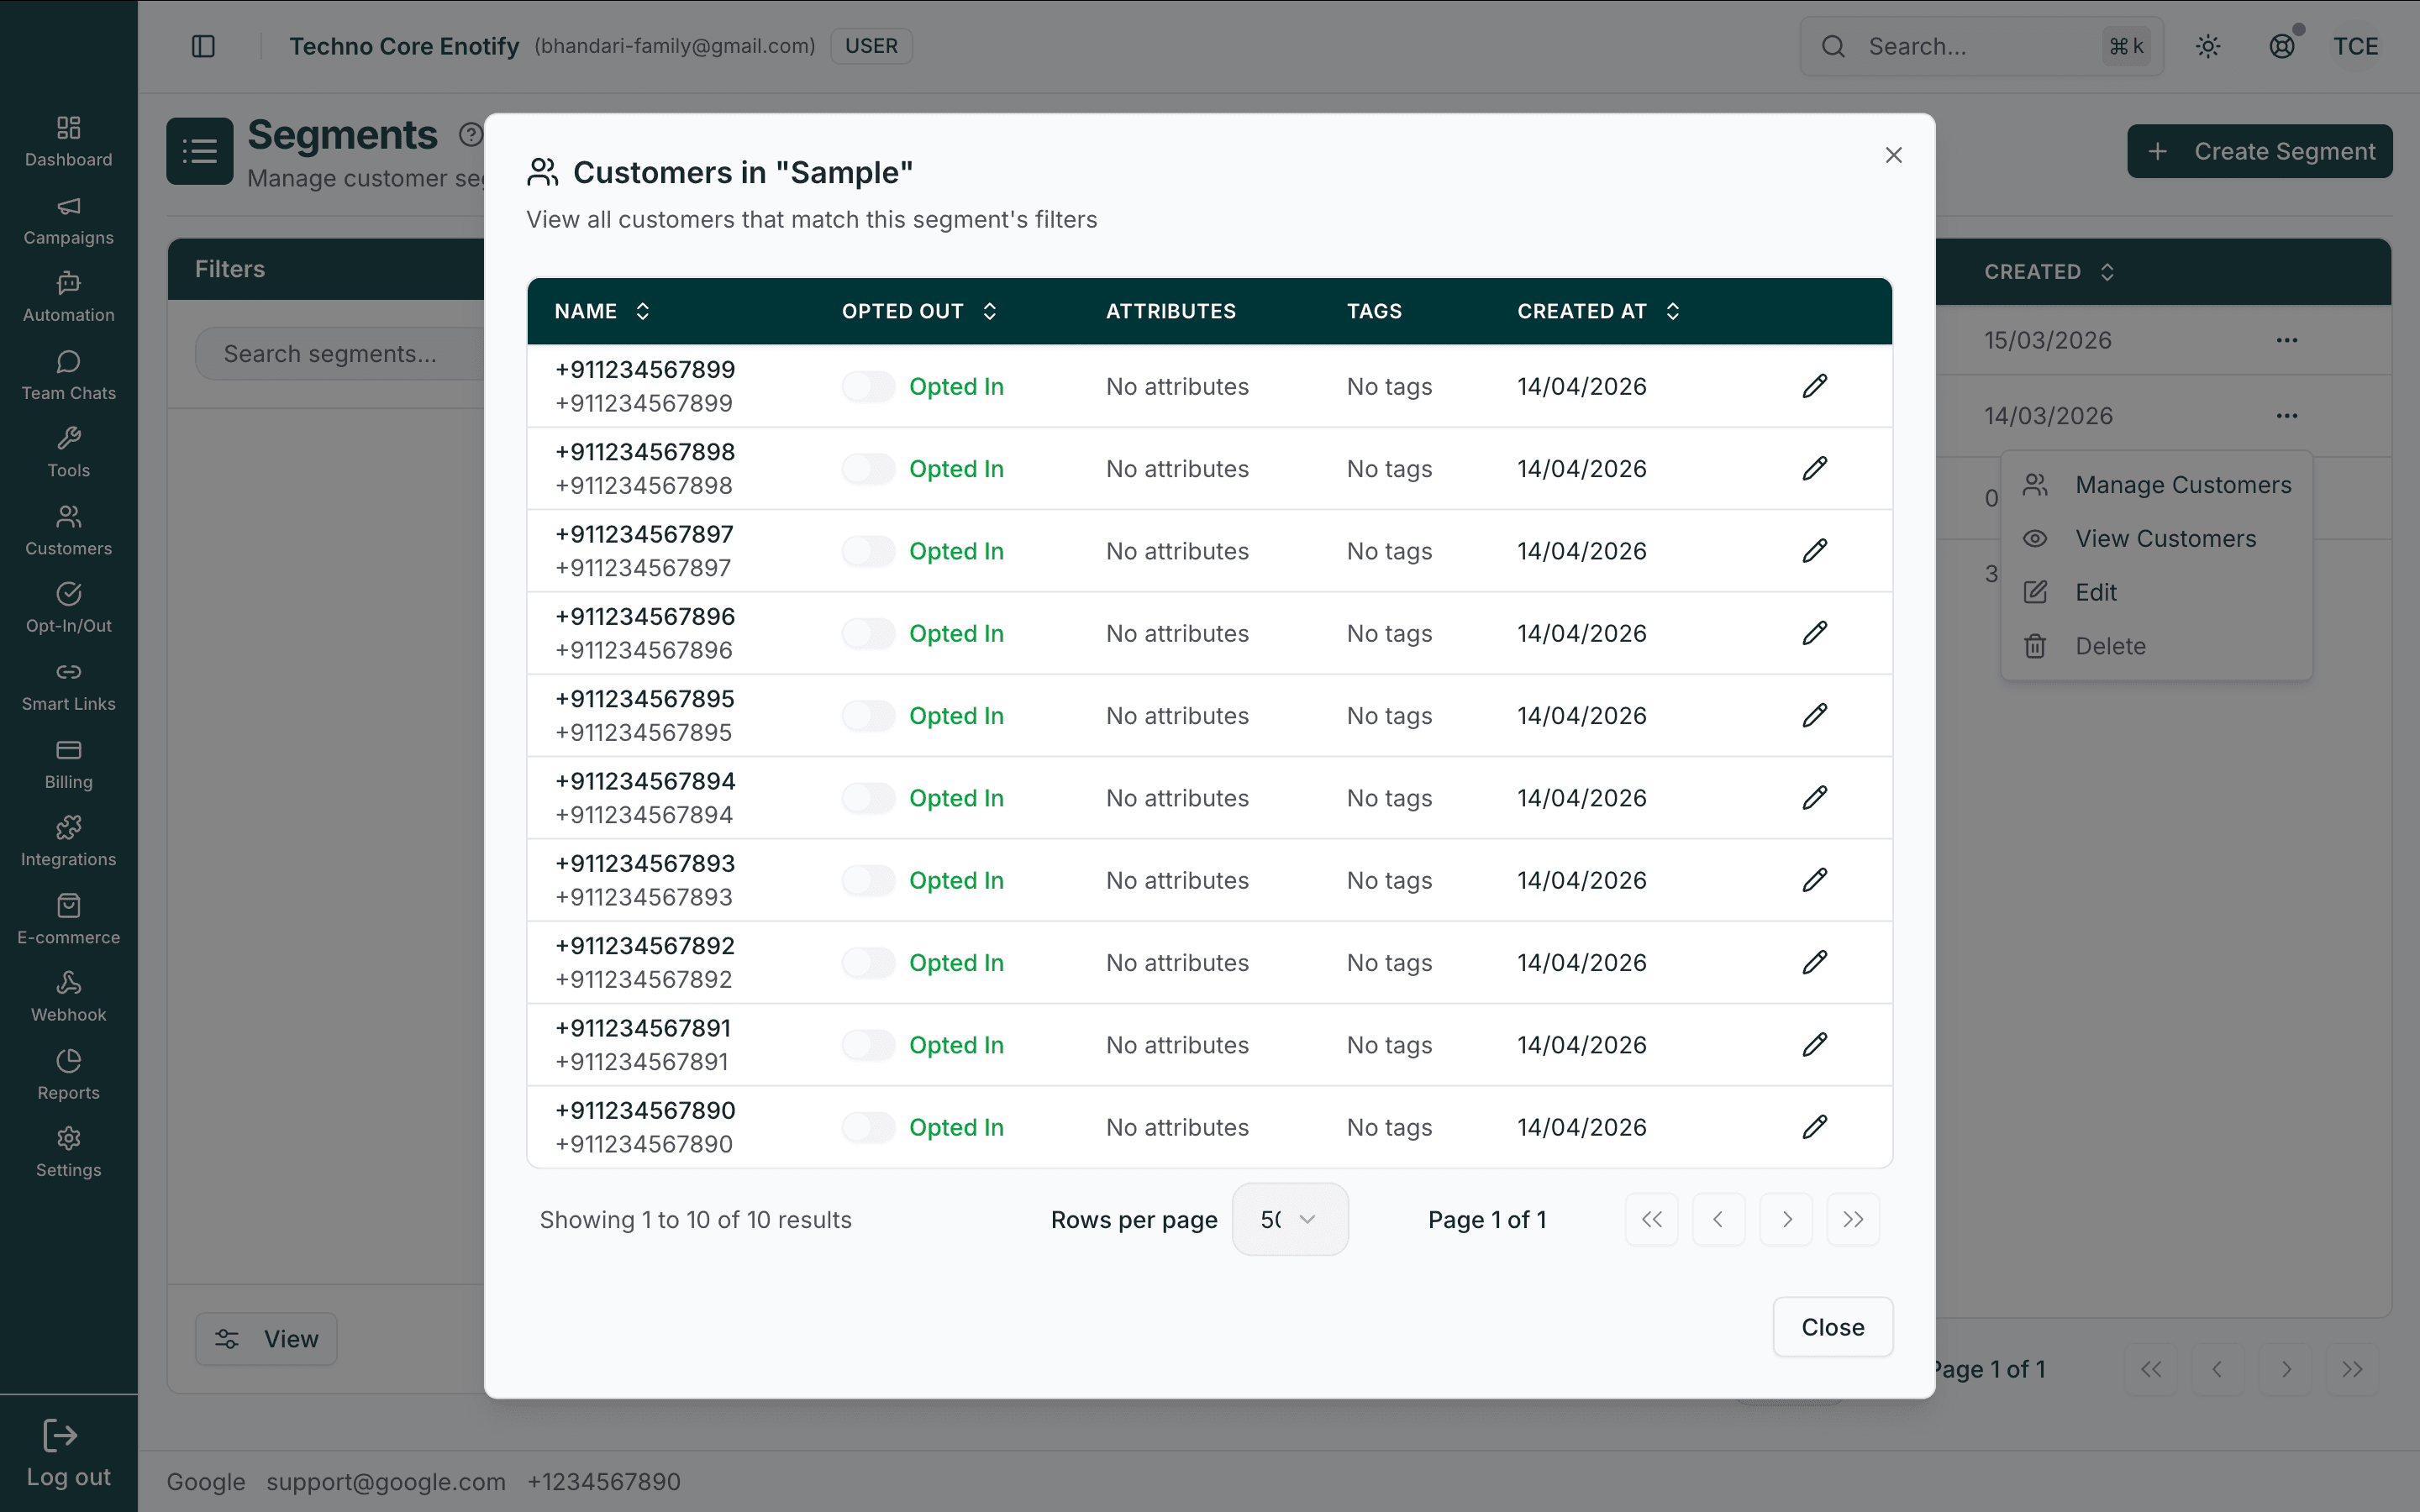Edit customer +911234567896 with pencil icon
The width and height of the screenshot is (2420, 1512).
(1815, 633)
